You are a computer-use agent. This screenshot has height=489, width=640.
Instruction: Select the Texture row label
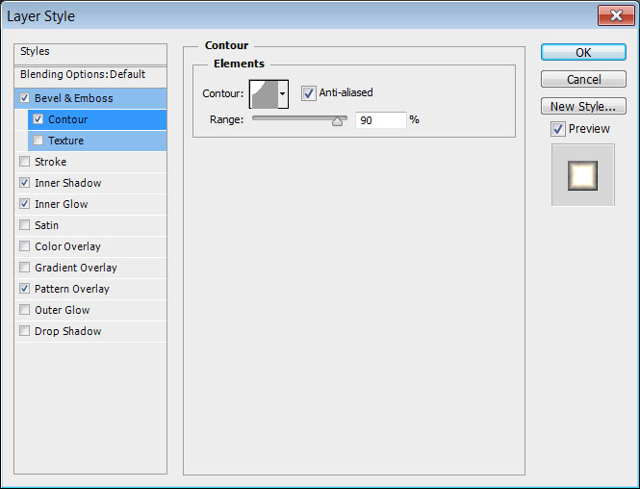pos(65,141)
